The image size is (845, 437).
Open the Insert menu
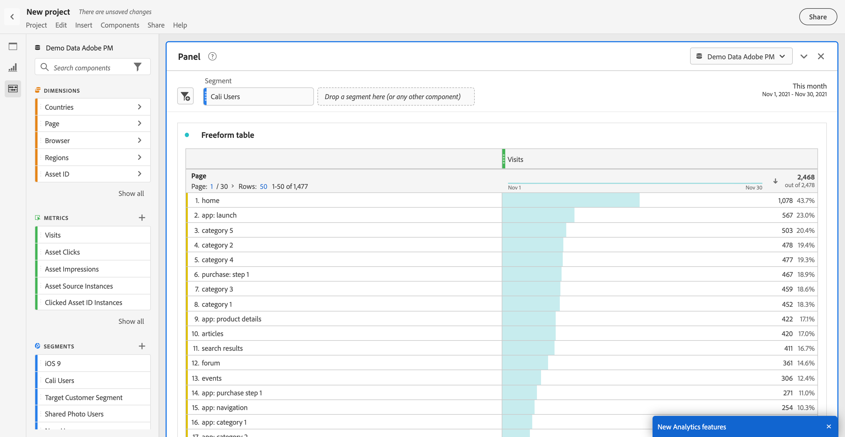[x=83, y=25]
